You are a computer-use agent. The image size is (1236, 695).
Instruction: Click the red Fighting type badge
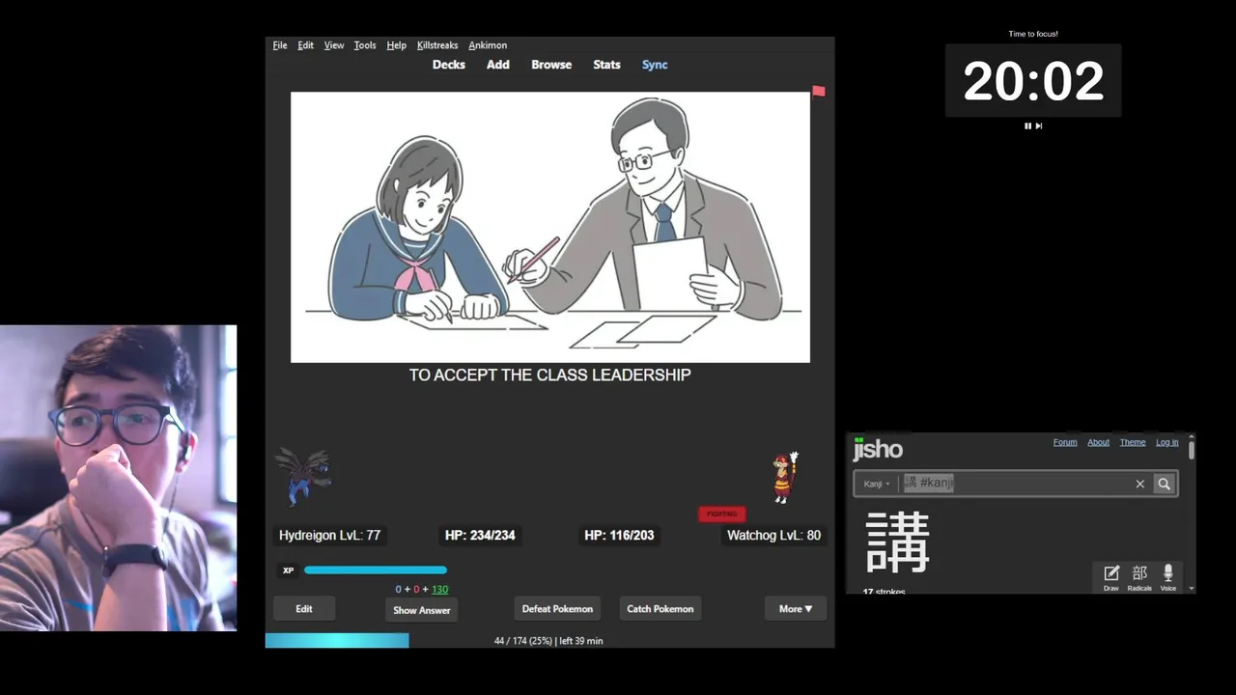[722, 514]
